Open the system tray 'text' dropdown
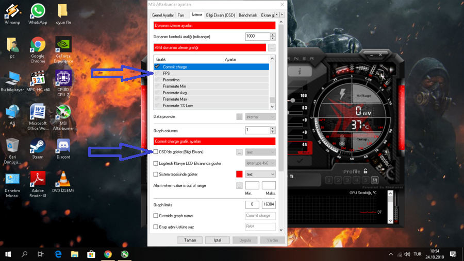The height and width of the screenshot is (261, 464). [x=260, y=175]
